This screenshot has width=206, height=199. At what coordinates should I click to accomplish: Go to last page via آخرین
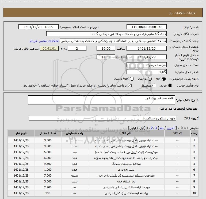pos(171,128)
